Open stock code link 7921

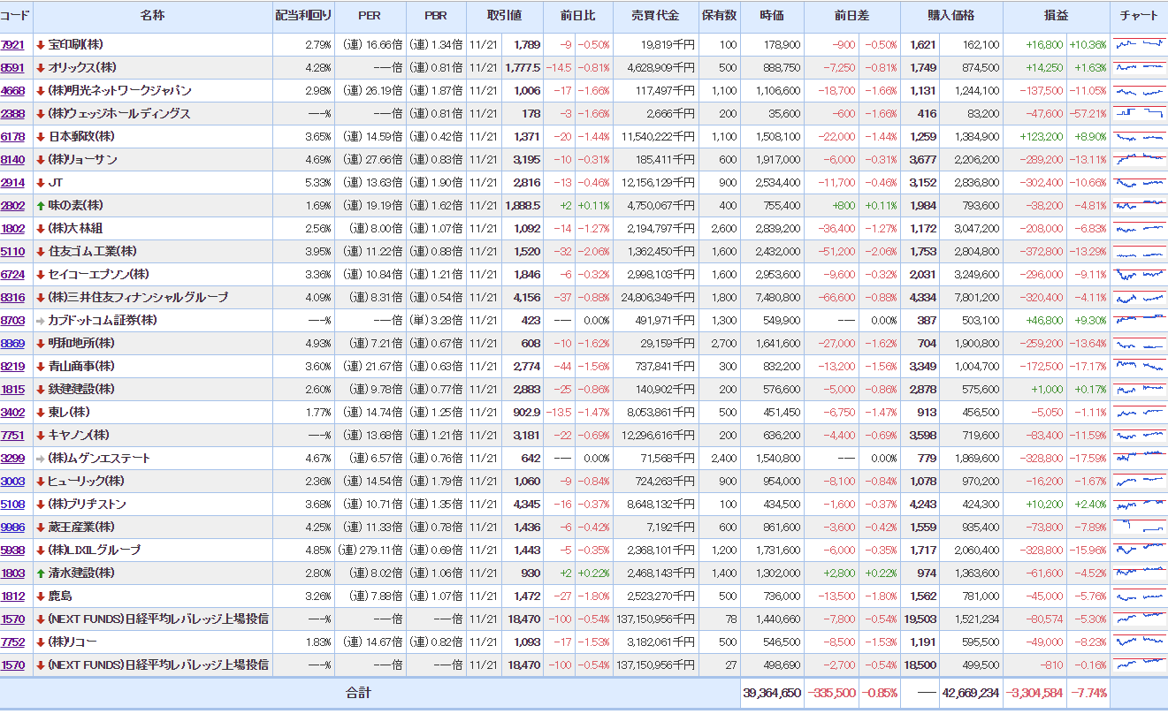(13, 45)
